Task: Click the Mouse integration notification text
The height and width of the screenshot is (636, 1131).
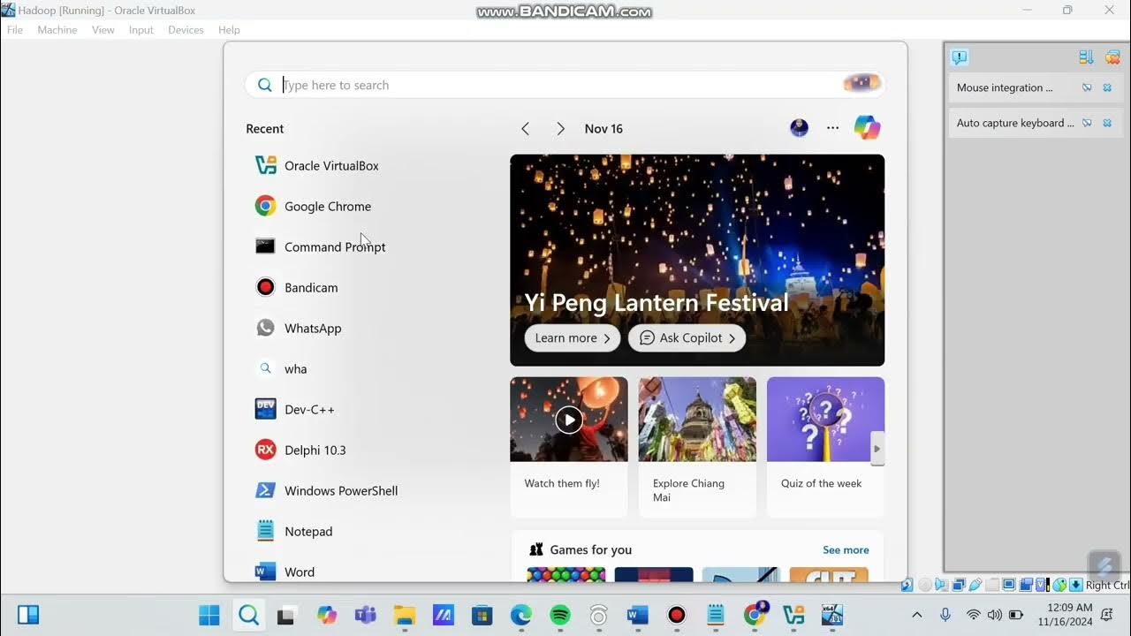Action: tap(1005, 87)
